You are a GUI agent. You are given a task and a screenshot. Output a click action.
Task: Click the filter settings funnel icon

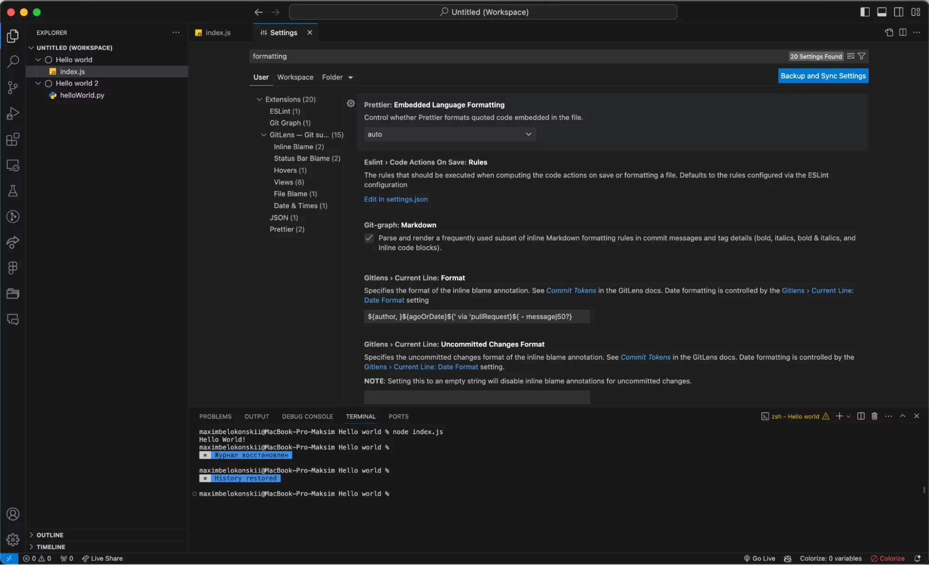[x=862, y=56]
